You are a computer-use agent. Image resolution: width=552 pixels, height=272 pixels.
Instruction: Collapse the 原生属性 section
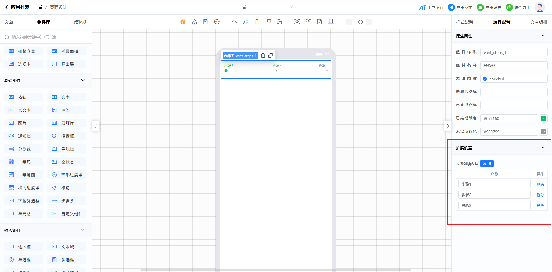pos(543,36)
